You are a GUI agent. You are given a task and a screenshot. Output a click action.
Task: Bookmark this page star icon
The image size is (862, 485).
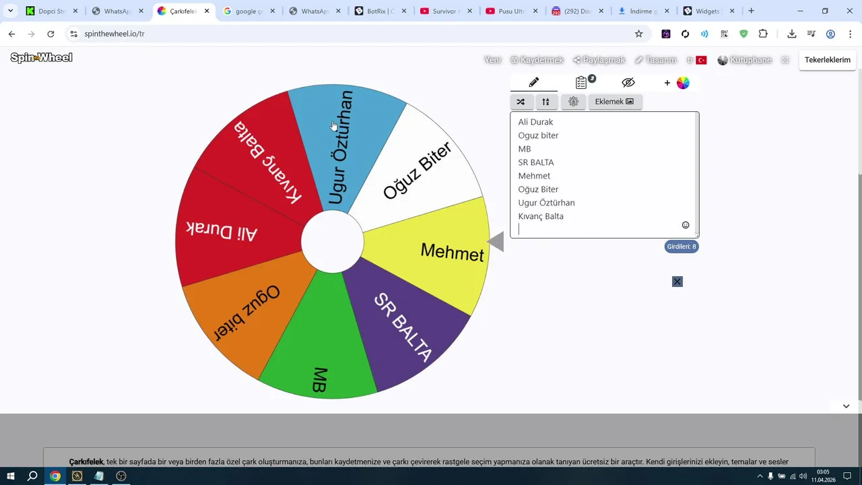[x=638, y=34]
